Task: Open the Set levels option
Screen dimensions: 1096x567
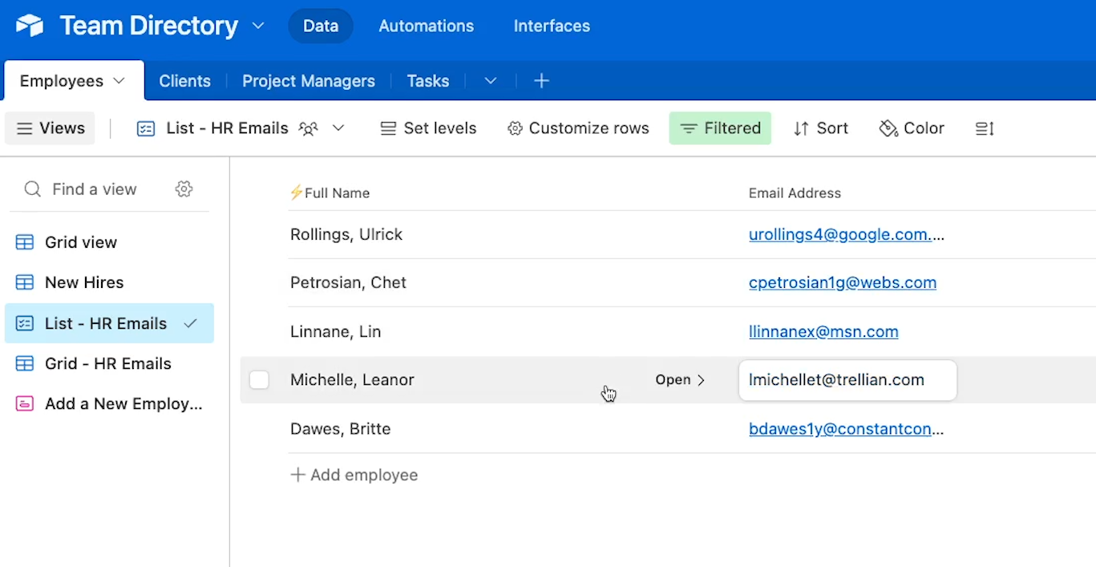Action: click(428, 128)
